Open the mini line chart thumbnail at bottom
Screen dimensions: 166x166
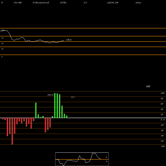click(x=82, y=159)
